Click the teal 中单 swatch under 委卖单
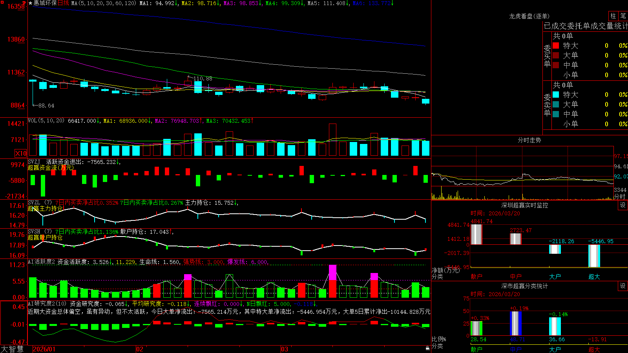 556,114
